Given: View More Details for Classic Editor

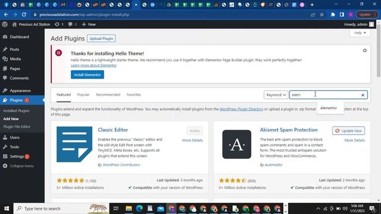Looking at the screenshot, I should 192,140.
